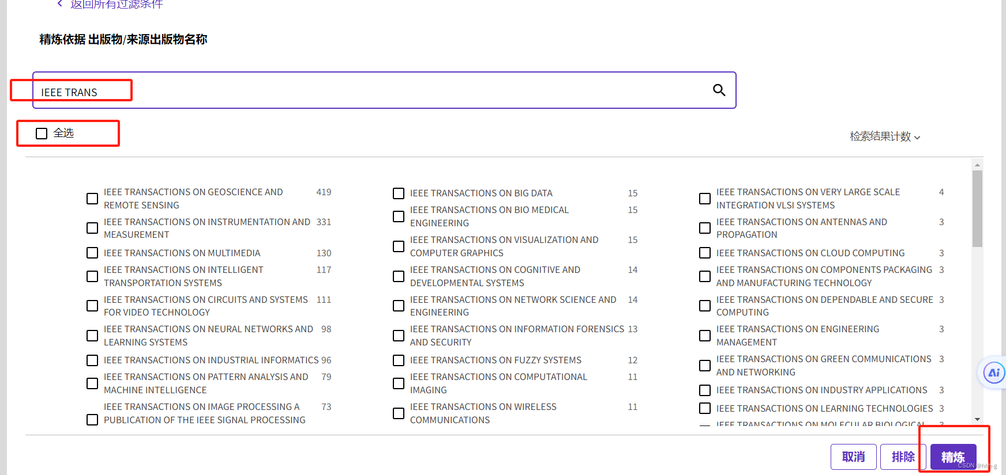This screenshot has height=475, width=1006.
Task: Check IEEE Transactions on Cognitive and Developmental Systems
Action: coord(399,276)
